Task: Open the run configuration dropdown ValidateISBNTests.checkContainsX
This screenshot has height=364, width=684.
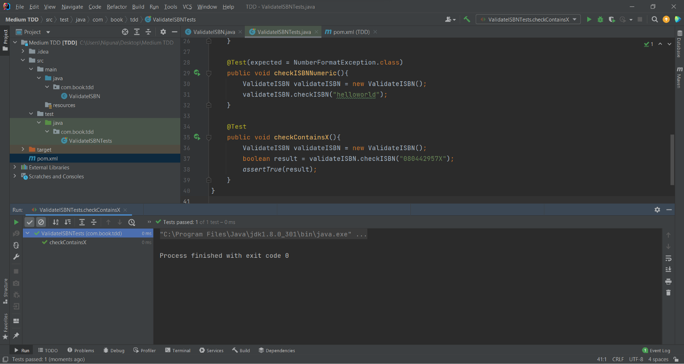Action: coord(528,20)
